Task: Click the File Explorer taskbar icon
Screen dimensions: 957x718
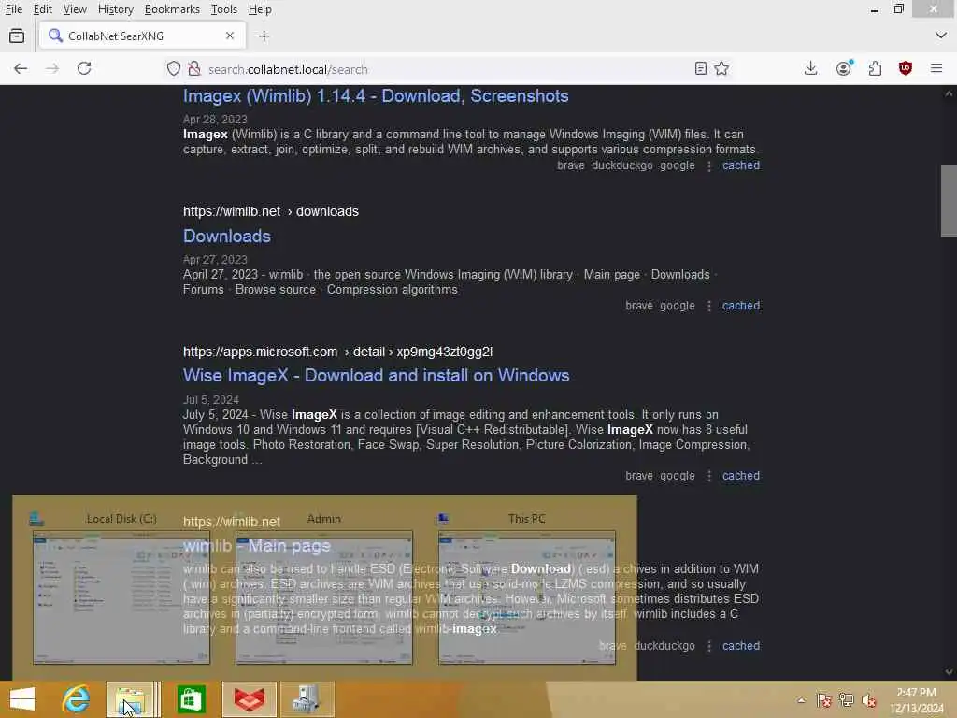Action: click(x=130, y=699)
